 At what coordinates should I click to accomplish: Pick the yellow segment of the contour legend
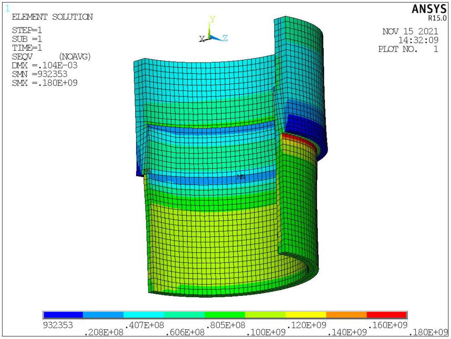pos(306,315)
